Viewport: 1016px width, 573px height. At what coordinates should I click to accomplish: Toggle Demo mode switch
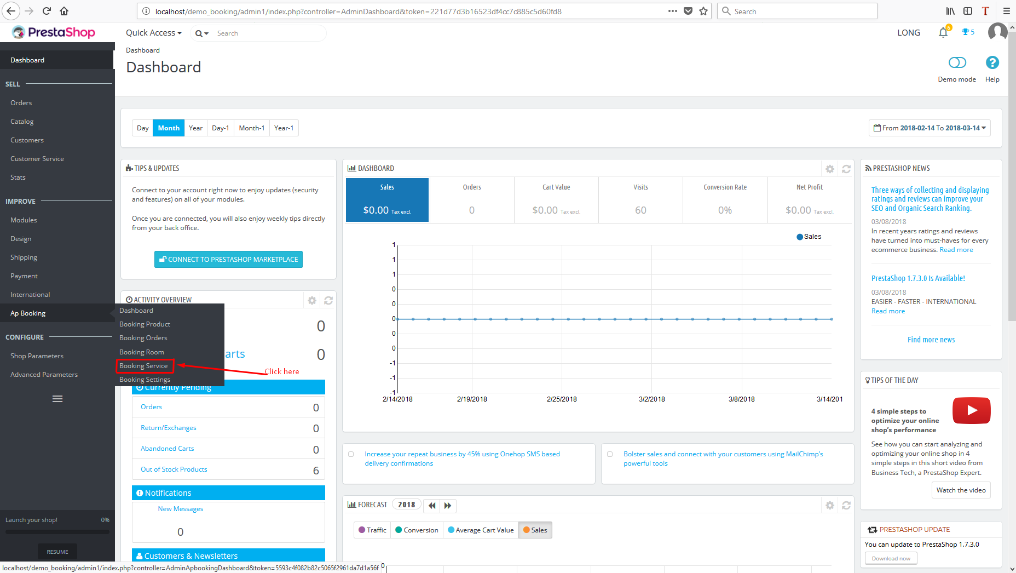(x=957, y=62)
